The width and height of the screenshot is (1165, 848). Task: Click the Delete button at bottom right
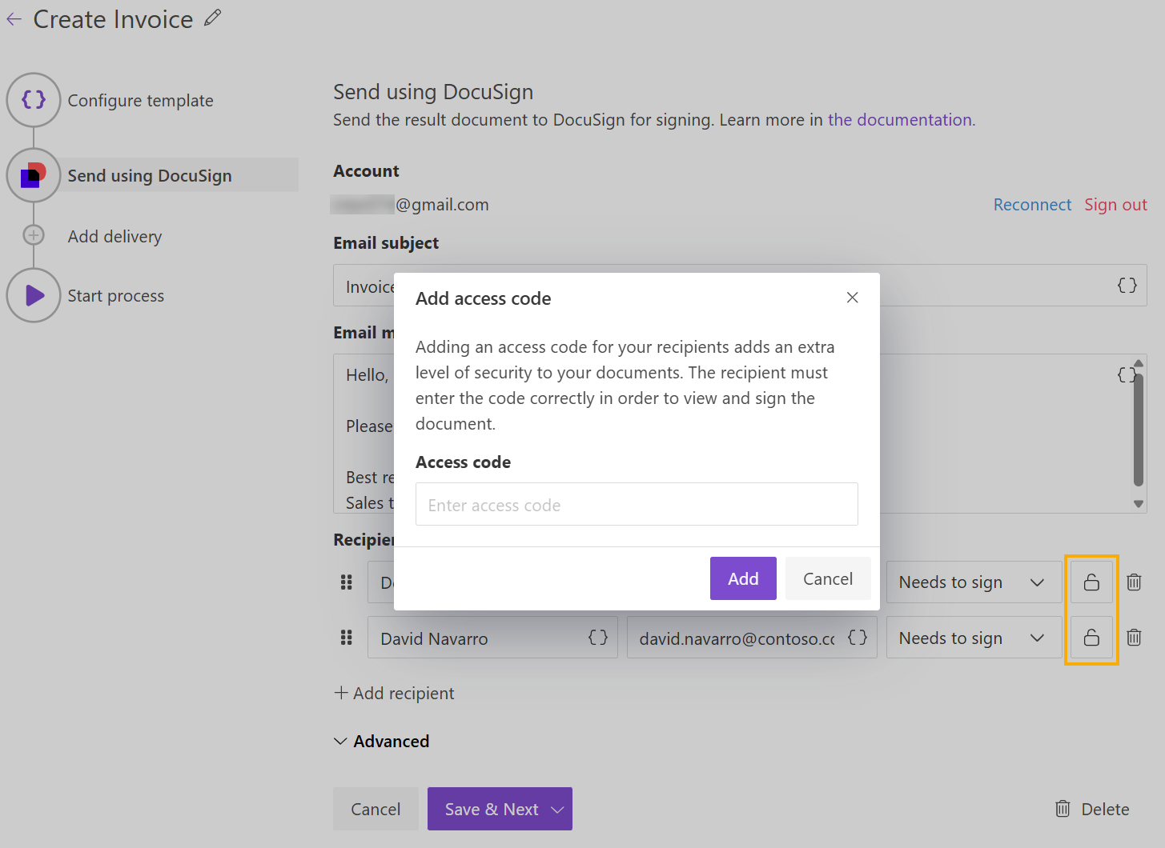click(x=1092, y=810)
